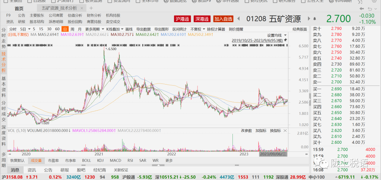Open 主要股东 page

coord(37,15)
